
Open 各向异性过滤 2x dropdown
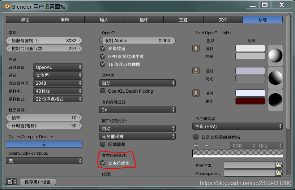tap(137, 110)
